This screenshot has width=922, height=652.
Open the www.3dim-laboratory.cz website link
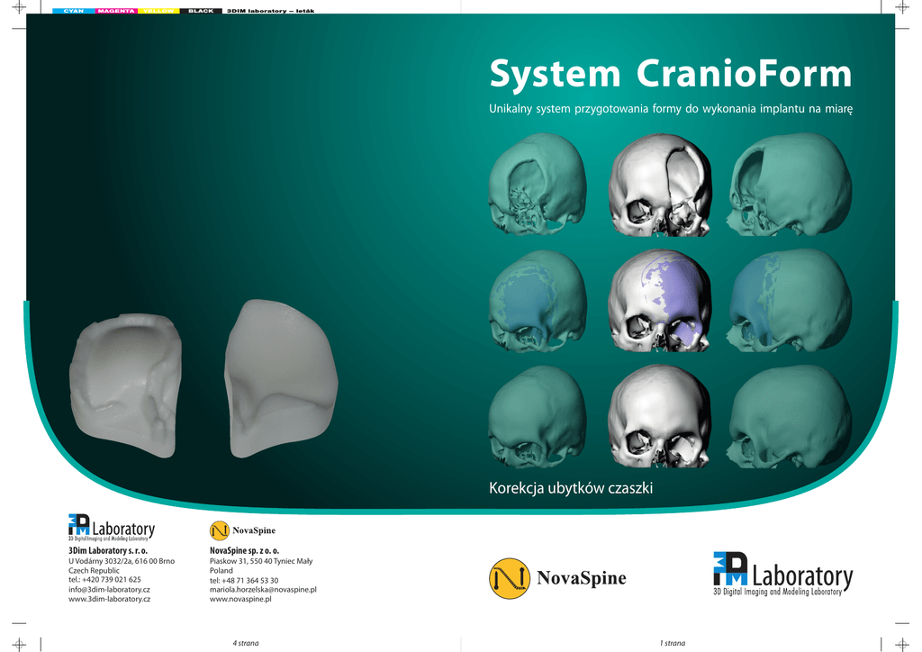109,599
